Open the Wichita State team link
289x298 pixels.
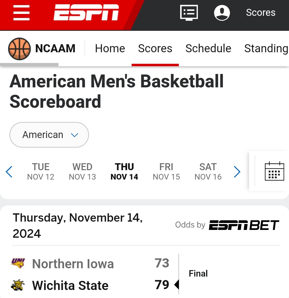click(x=70, y=285)
